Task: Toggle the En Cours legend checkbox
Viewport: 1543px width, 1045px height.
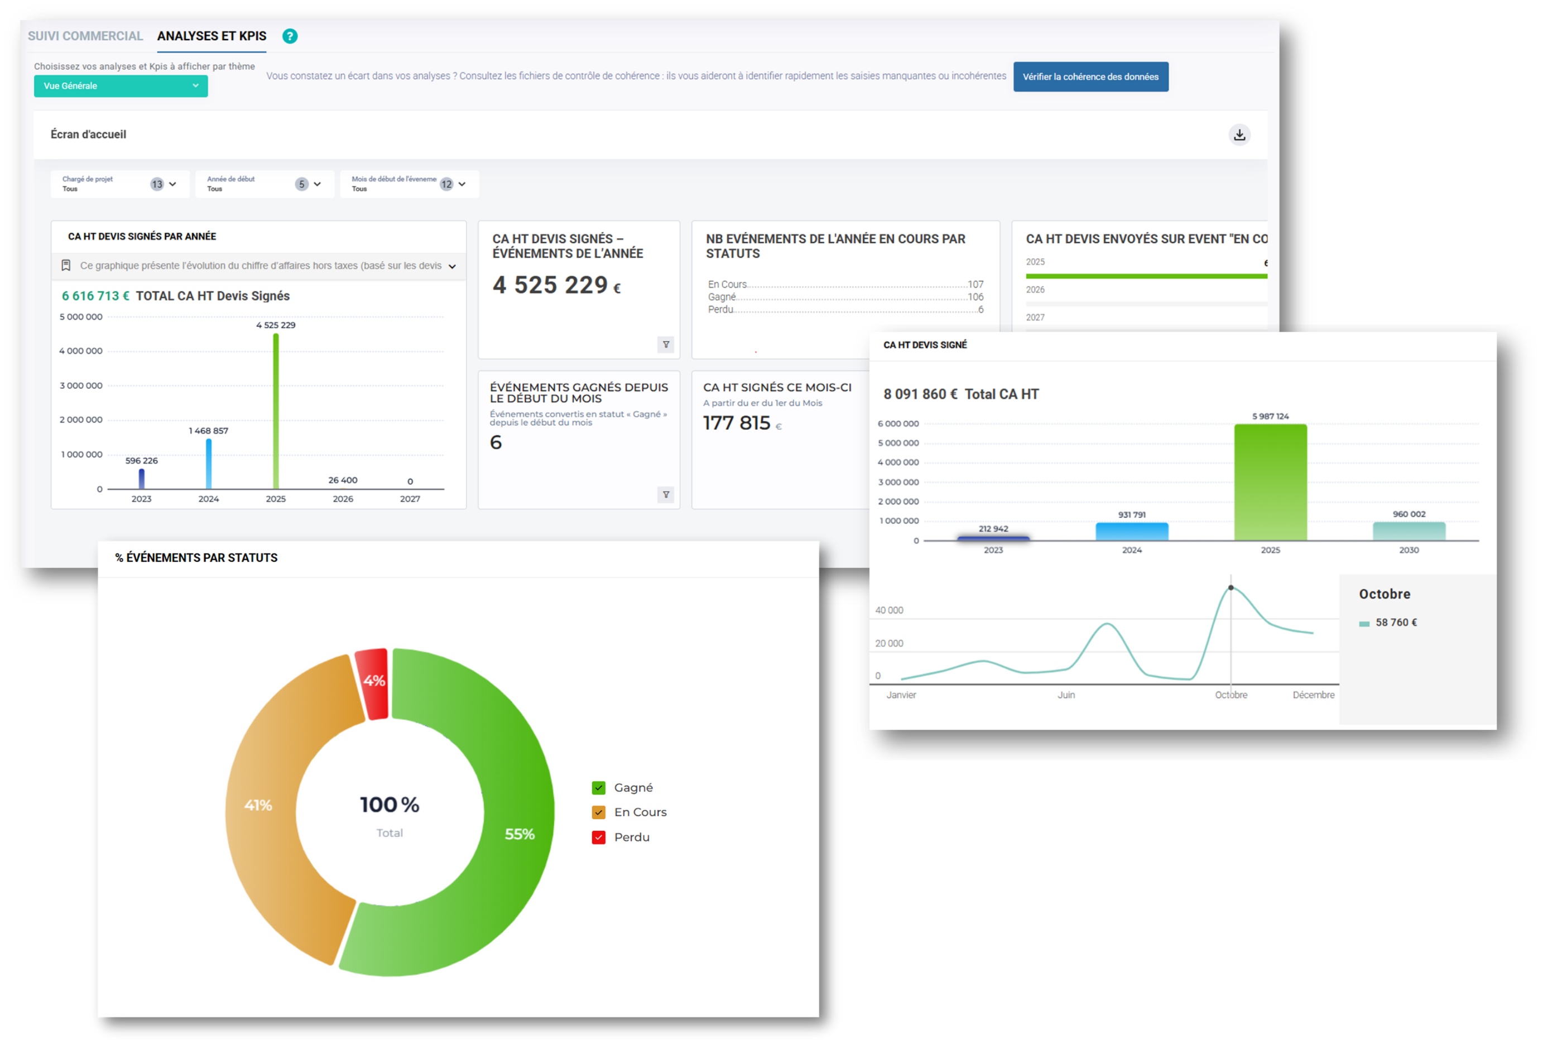Action: click(x=598, y=813)
